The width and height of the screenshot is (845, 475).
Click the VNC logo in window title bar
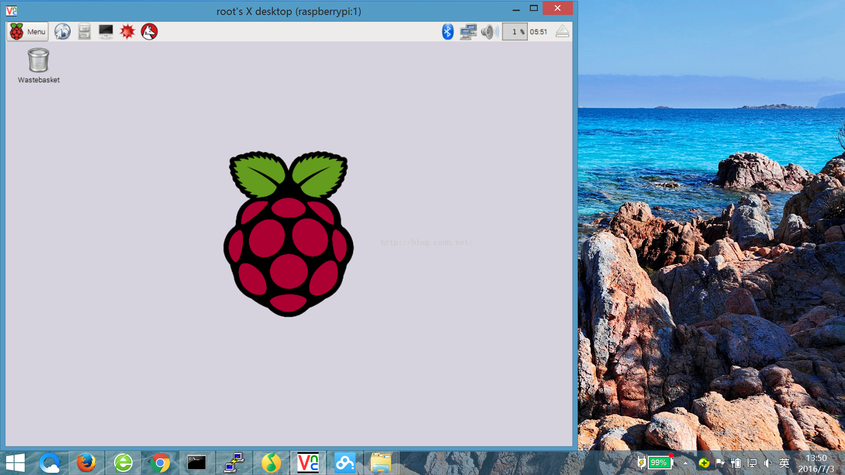[11, 11]
